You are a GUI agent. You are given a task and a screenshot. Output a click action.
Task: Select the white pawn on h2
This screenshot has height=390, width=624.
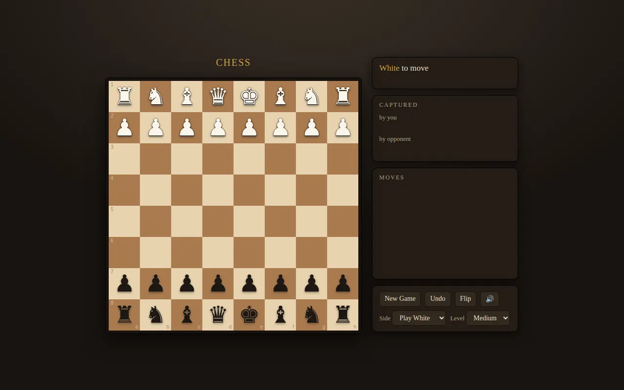pyautogui.click(x=343, y=128)
